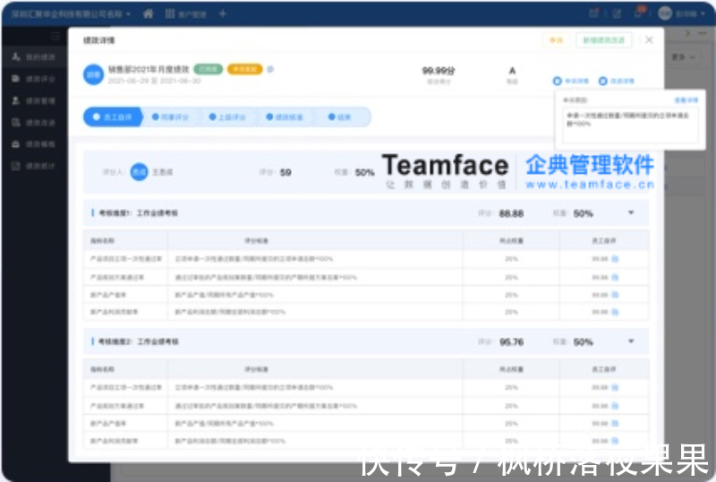
Task: Open note icon in 考核维度2 third indicator row
Action: pos(615,424)
